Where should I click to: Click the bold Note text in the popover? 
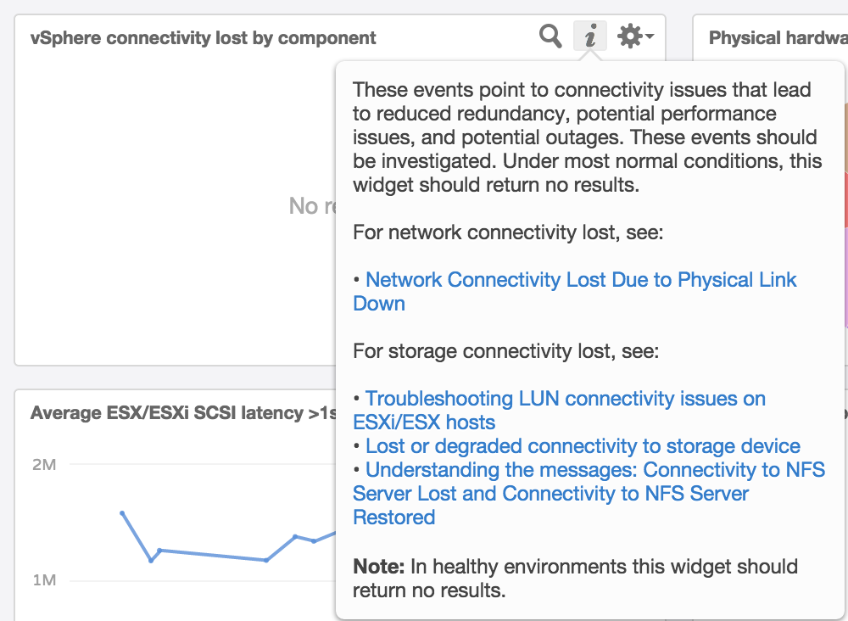[x=378, y=567]
